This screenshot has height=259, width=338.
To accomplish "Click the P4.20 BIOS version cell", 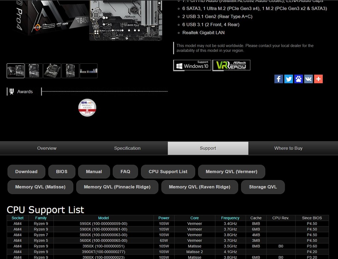I will pyautogui.click(x=312, y=252).
